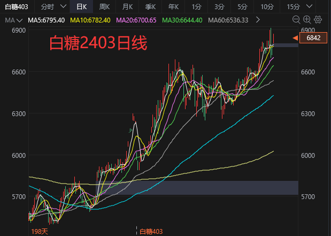Click the right axis 6300 value
The width and height of the screenshot is (331, 236).
pos(308,114)
